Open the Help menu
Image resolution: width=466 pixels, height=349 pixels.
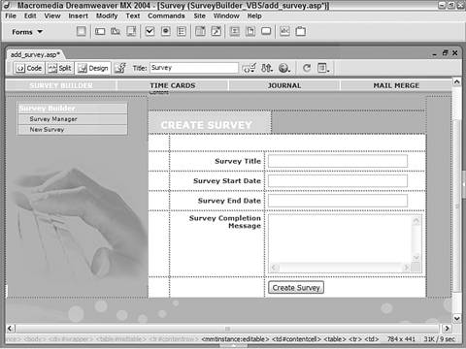254,16
